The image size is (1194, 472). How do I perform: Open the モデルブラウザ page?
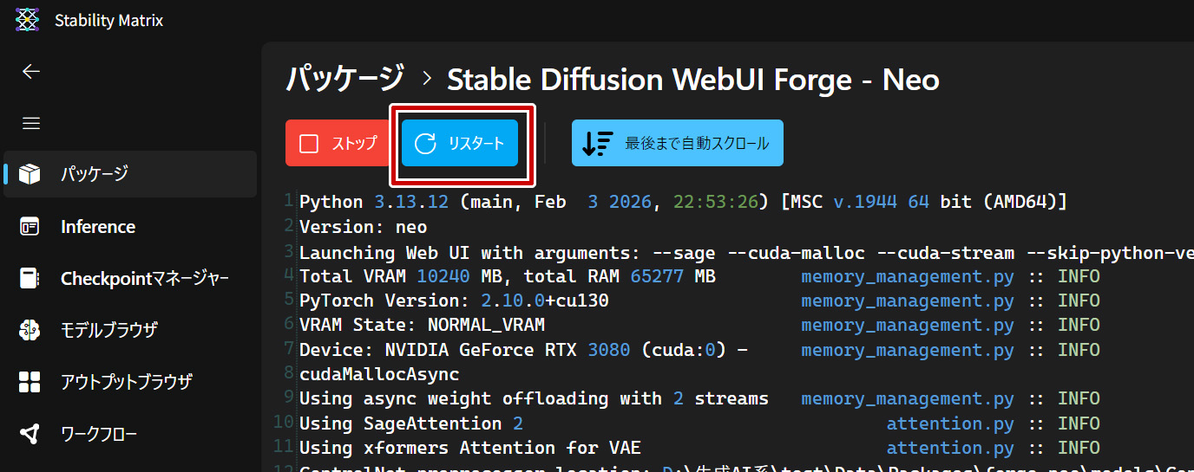coord(108,330)
